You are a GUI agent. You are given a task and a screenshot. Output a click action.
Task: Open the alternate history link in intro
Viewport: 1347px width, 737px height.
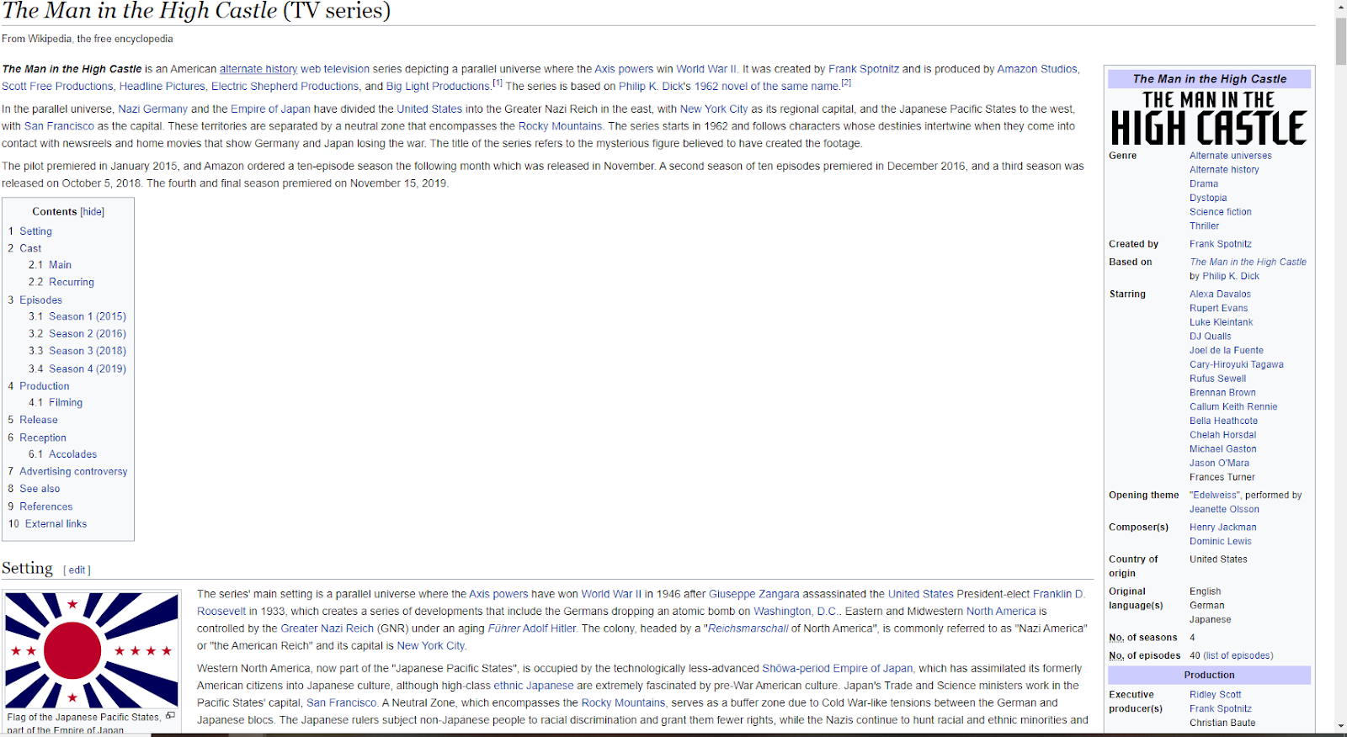point(258,69)
